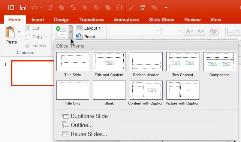Click the Increase Font Size icon
The height and width of the screenshot is (142, 241).
[x=190, y=31]
